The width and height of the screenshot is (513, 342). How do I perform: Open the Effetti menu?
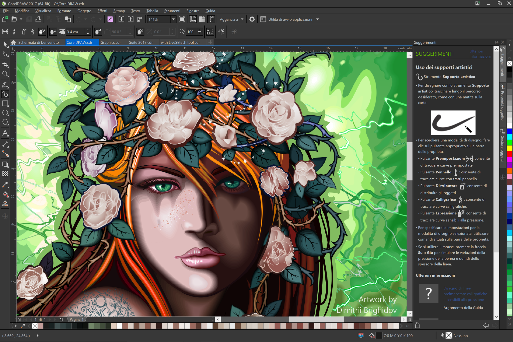point(102,11)
